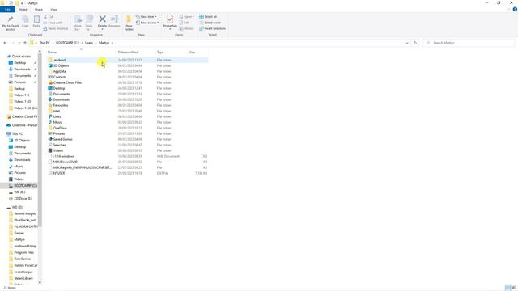The image size is (518, 291).
Task: Click in the Search Martyn box
Action: pos(469,43)
